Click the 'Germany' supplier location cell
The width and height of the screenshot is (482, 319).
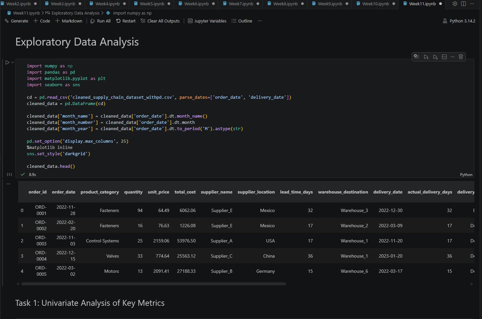pyautogui.click(x=266, y=271)
